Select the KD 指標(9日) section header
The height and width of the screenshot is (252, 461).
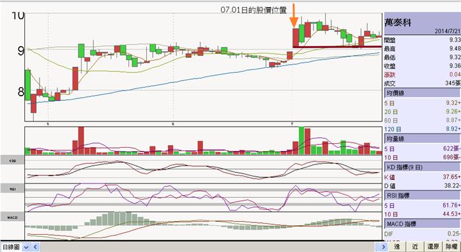coord(422,167)
